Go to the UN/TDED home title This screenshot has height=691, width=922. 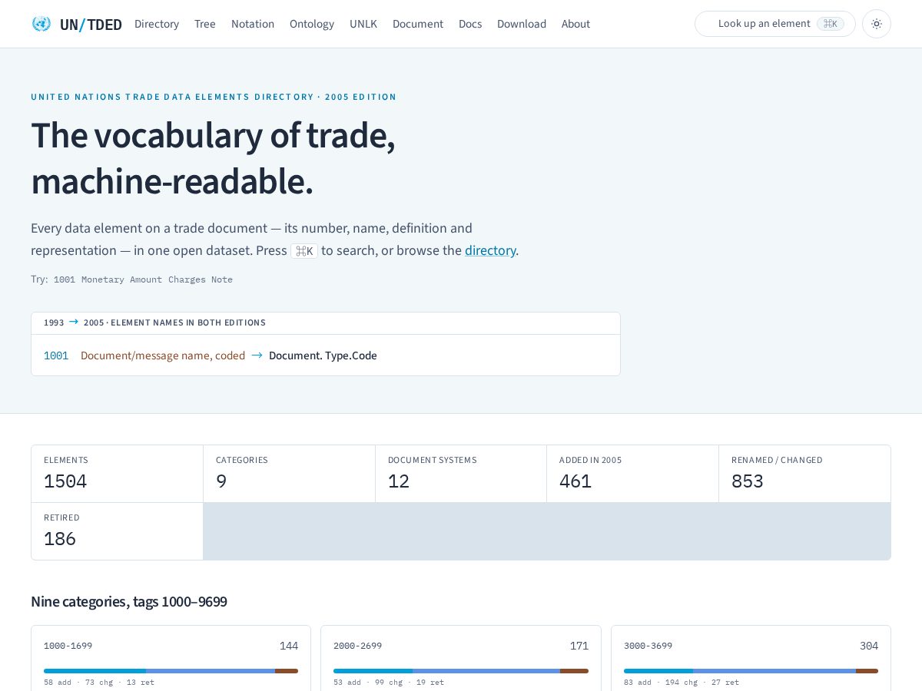coord(91,24)
